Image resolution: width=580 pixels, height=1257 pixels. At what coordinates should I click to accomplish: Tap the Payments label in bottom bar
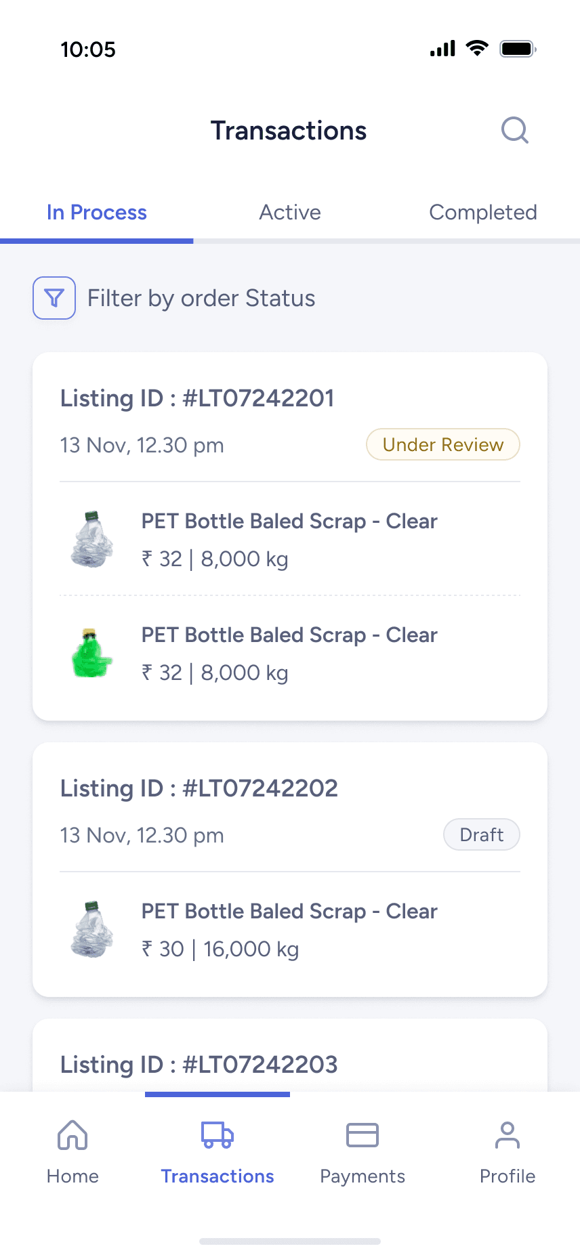(362, 1176)
